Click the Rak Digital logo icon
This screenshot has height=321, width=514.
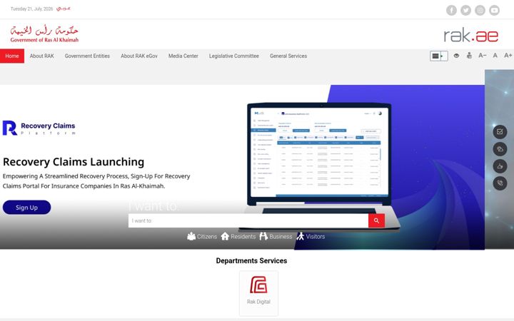tap(258, 285)
